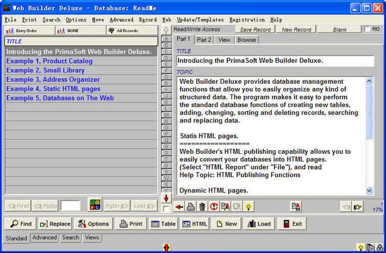Image resolution: width=386 pixels, height=253 pixels.
Task: Select Example 5, Databases on The Web record
Action: pos(81,98)
